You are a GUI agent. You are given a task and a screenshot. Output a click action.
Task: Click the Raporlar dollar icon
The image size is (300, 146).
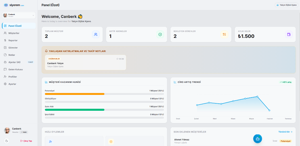pos(5,40)
